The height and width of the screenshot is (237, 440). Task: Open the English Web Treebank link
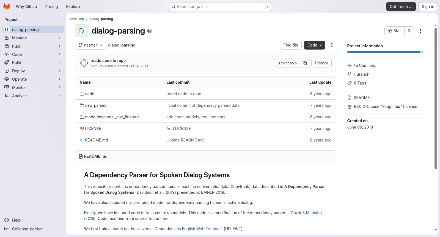202,229
